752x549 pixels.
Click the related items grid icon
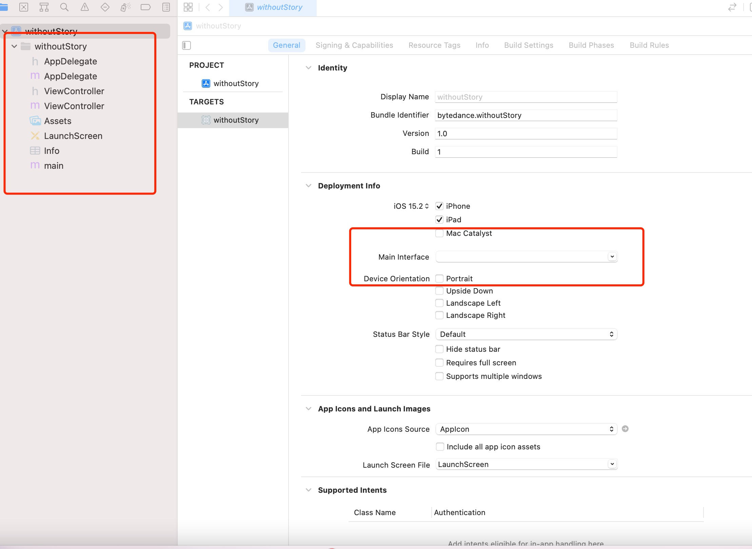pyautogui.click(x=188, y=7)
